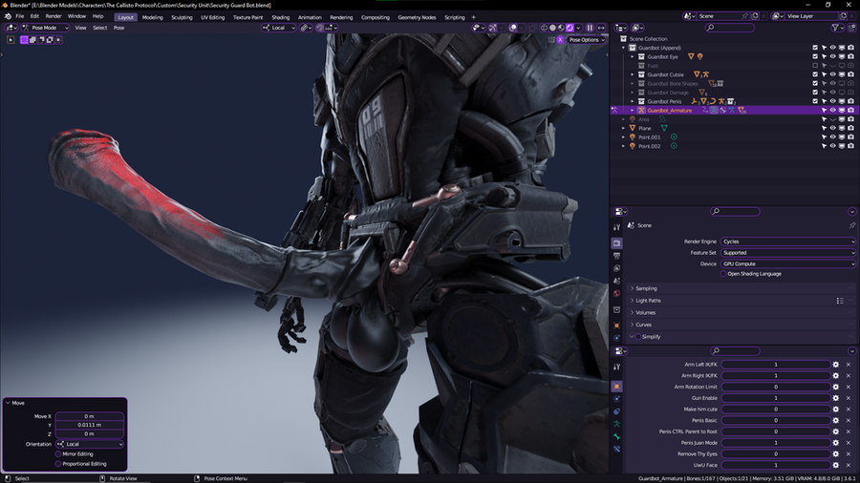Open the World properties tab icon
Image resolution: width=860 pixels, height=483 pixels.
pyautogui.click(x=617, y=294)
